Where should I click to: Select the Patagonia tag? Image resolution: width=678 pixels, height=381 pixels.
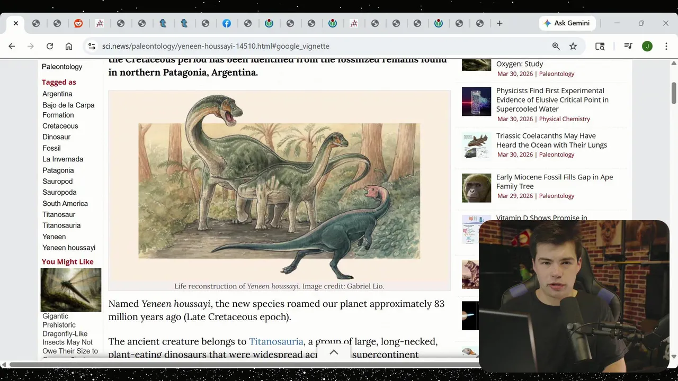click(x=58, y=170)
